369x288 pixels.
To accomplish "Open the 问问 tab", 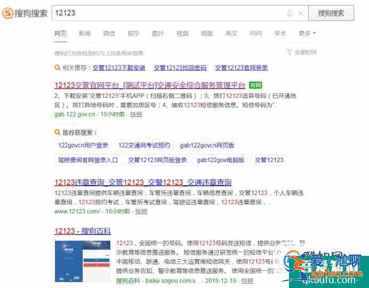I will tap(255, 34).
